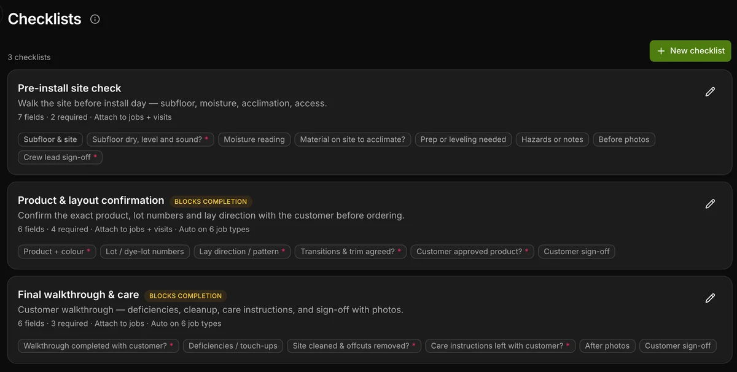This screenshot has height=372, width=737.
Task: Click the Crew lead sign-off chip
Action: click(x=60, y=157)
